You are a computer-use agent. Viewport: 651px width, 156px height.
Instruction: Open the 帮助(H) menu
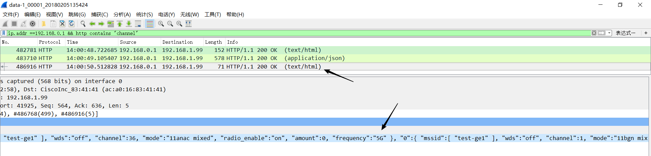click(x=235, y=14)
